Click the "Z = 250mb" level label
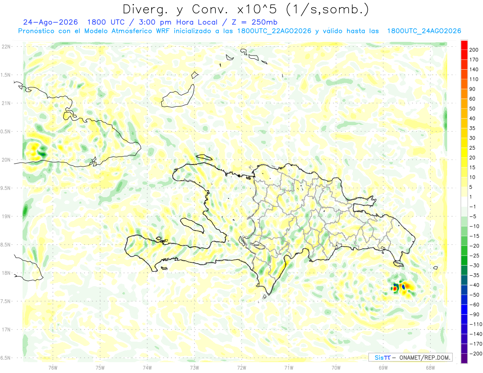The height and width of the screenshot is (373, 483). click(254, 22)
